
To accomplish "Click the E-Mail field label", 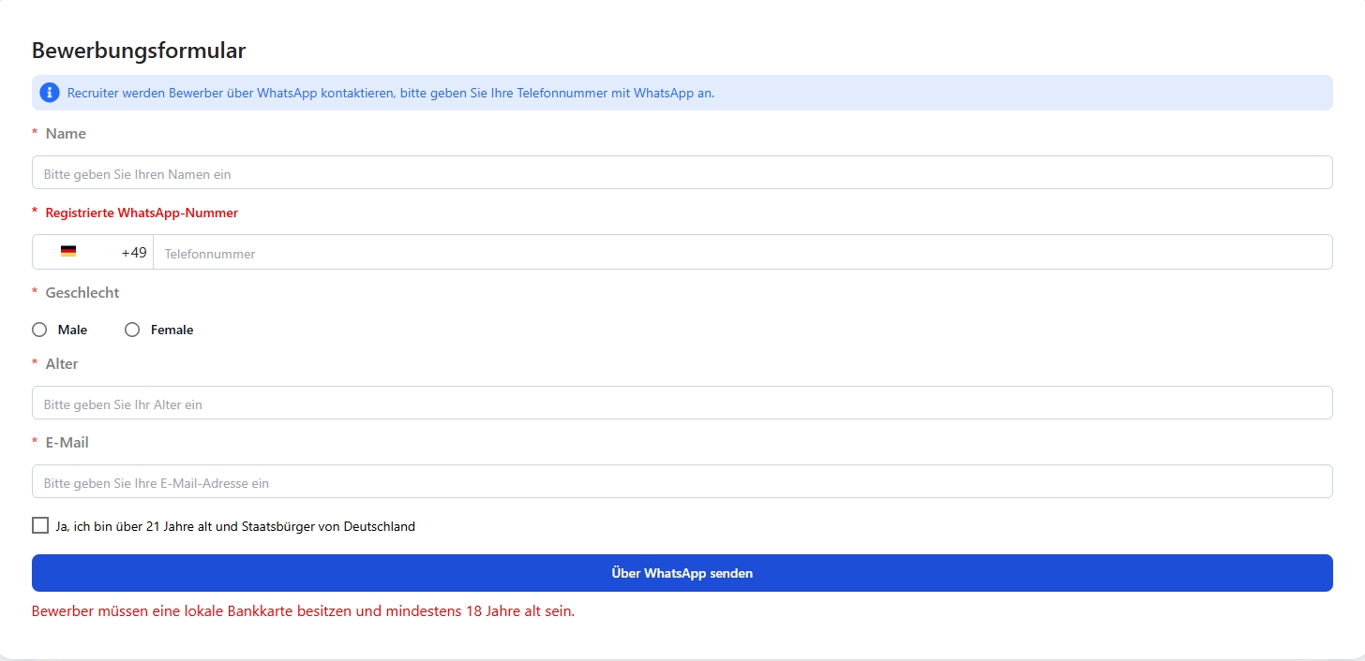I will click(67, 443).
